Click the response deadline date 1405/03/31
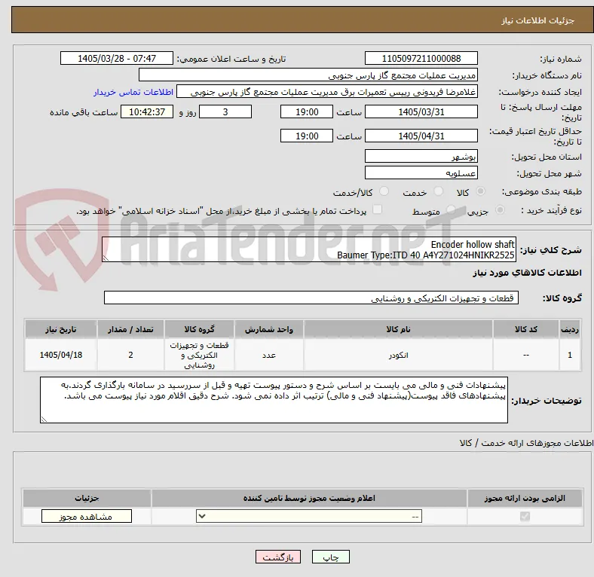 pos(421,112)
